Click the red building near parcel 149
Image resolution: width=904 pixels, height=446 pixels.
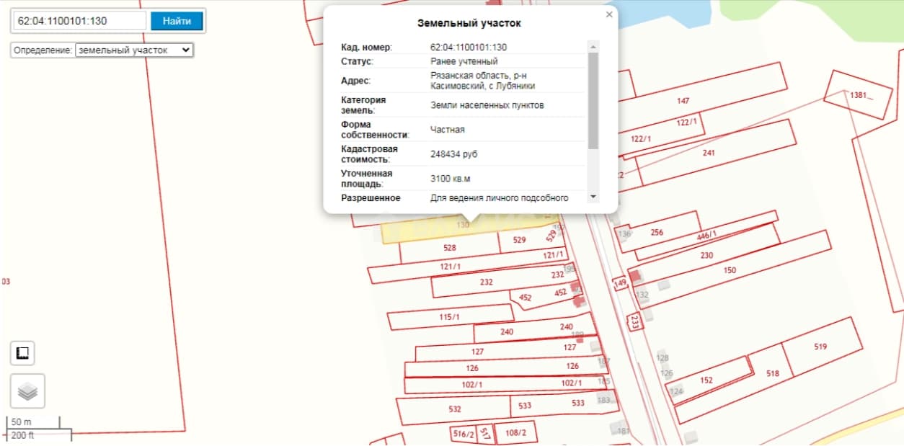[x=634, y=276]
